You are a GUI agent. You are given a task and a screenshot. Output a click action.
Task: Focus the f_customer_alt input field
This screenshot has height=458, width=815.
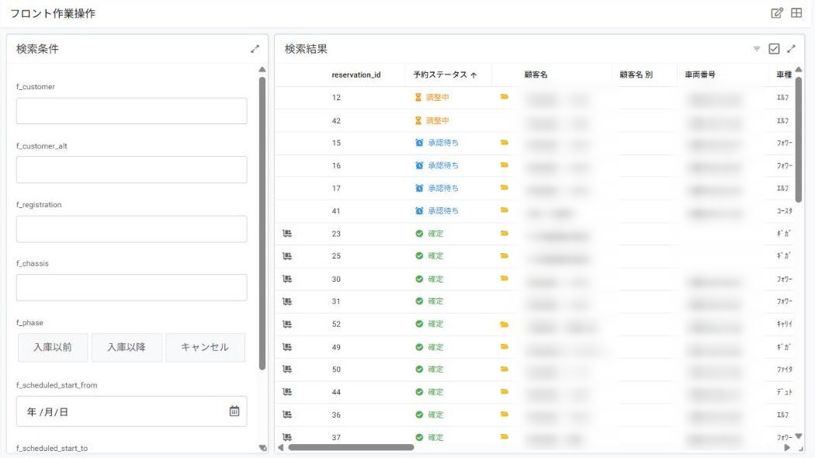(x=131, y=170)
